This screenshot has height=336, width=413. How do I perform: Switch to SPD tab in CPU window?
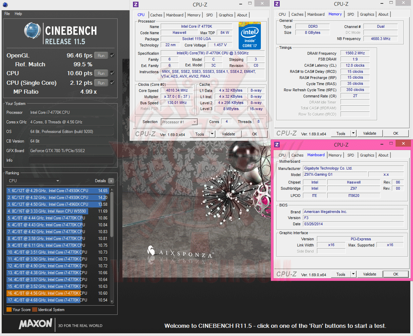pos(210,15)
